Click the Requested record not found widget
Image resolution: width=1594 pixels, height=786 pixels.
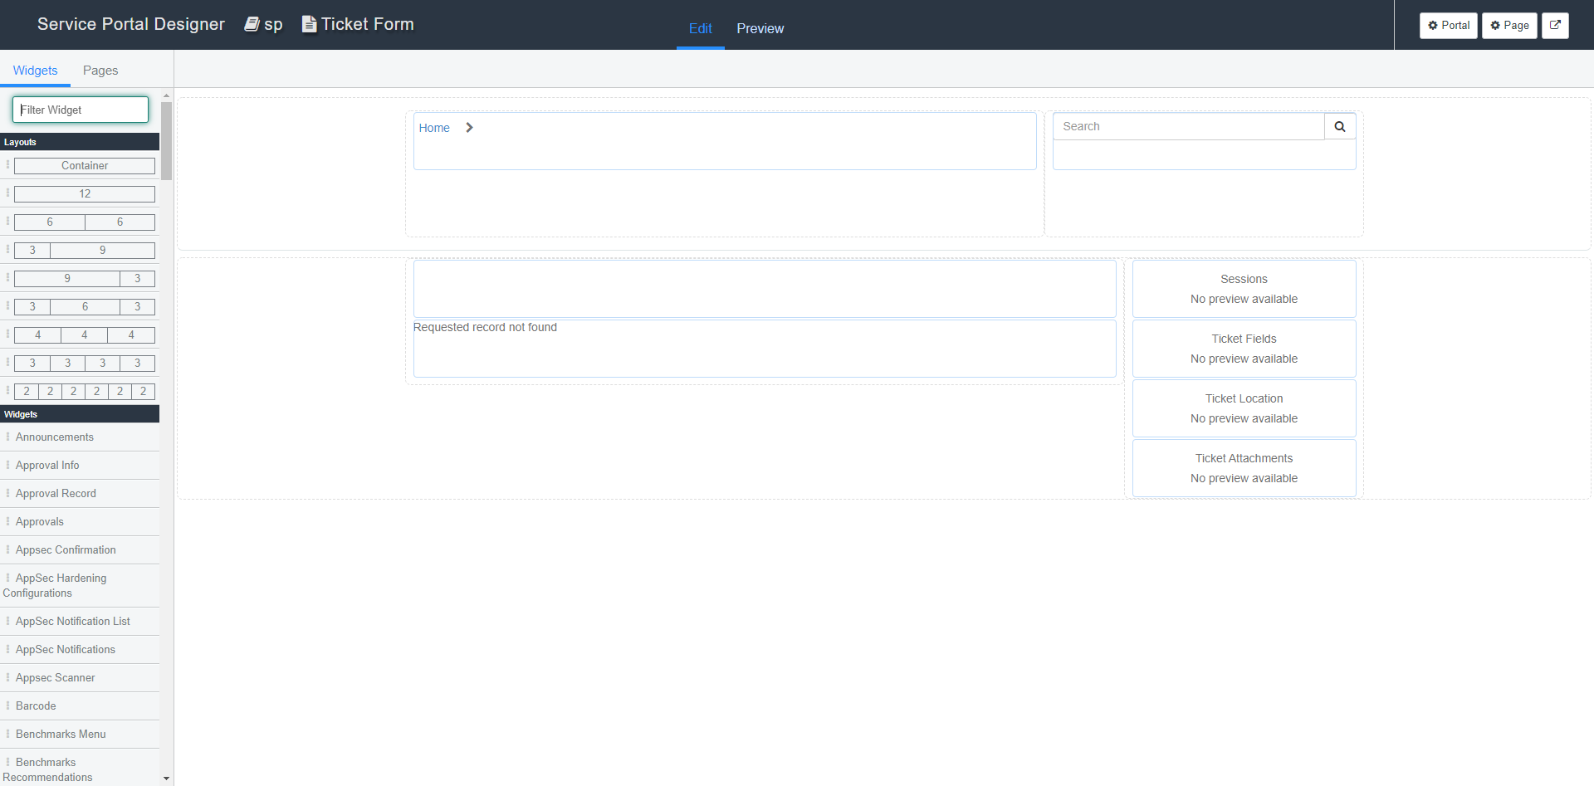[764, 349]
